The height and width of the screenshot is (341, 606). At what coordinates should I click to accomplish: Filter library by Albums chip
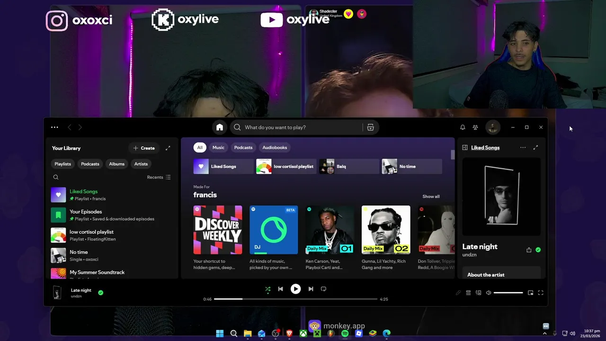click(117, 164)
